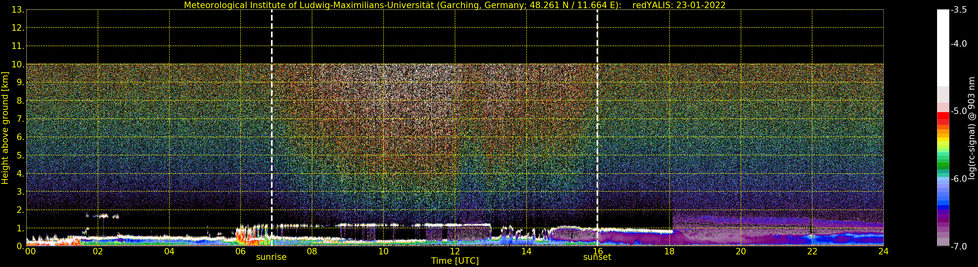Click the 5 km height axis label

[x=20, y=155]
